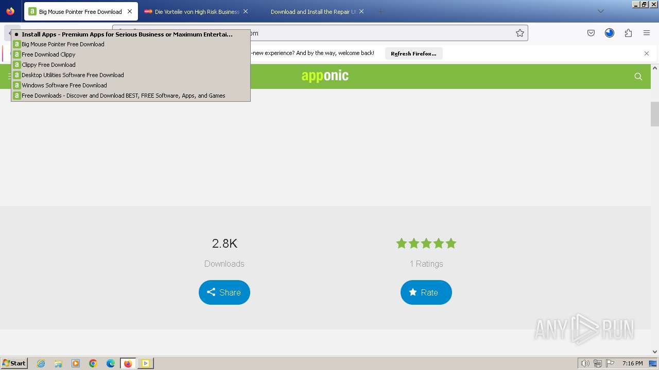Open network icon in system tray

pyautogui.click(x=598, y=363)
